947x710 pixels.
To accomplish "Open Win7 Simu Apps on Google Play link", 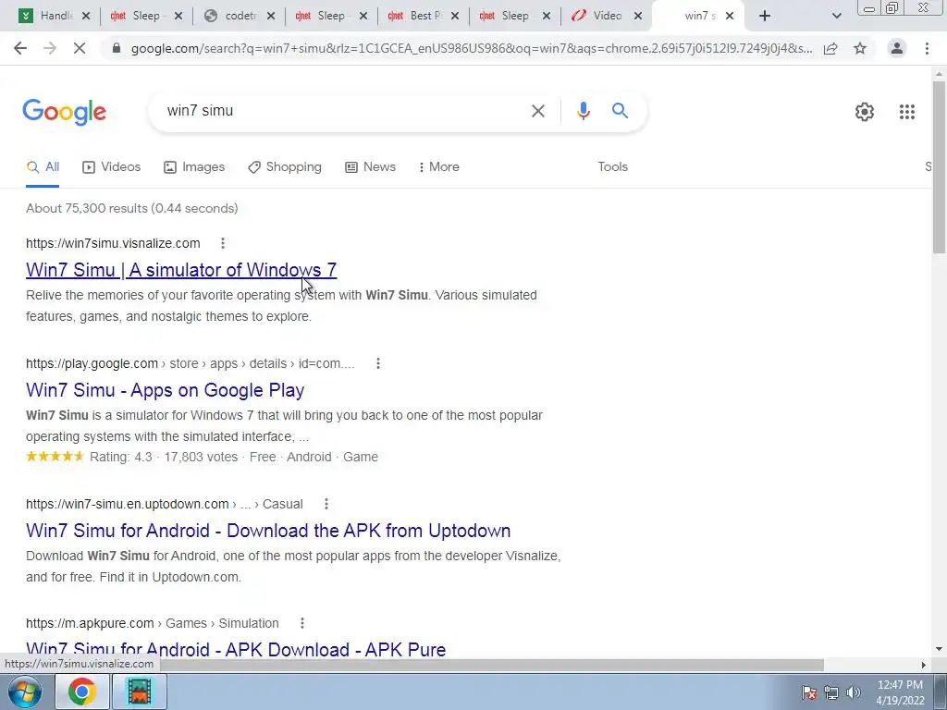I will (165, 390).
